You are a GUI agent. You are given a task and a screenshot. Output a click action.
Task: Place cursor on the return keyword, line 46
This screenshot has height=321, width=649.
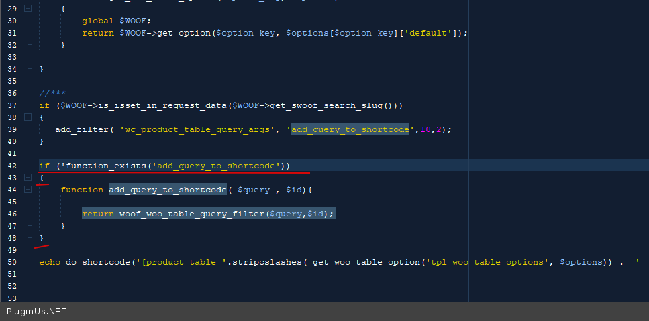pyautogui.click(x=98, y=214)
